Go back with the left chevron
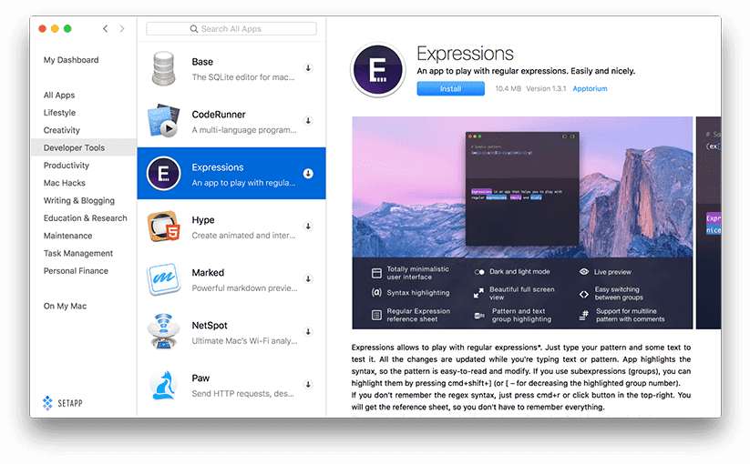This screenshot has height=464, width=750. tap(106, 29)
